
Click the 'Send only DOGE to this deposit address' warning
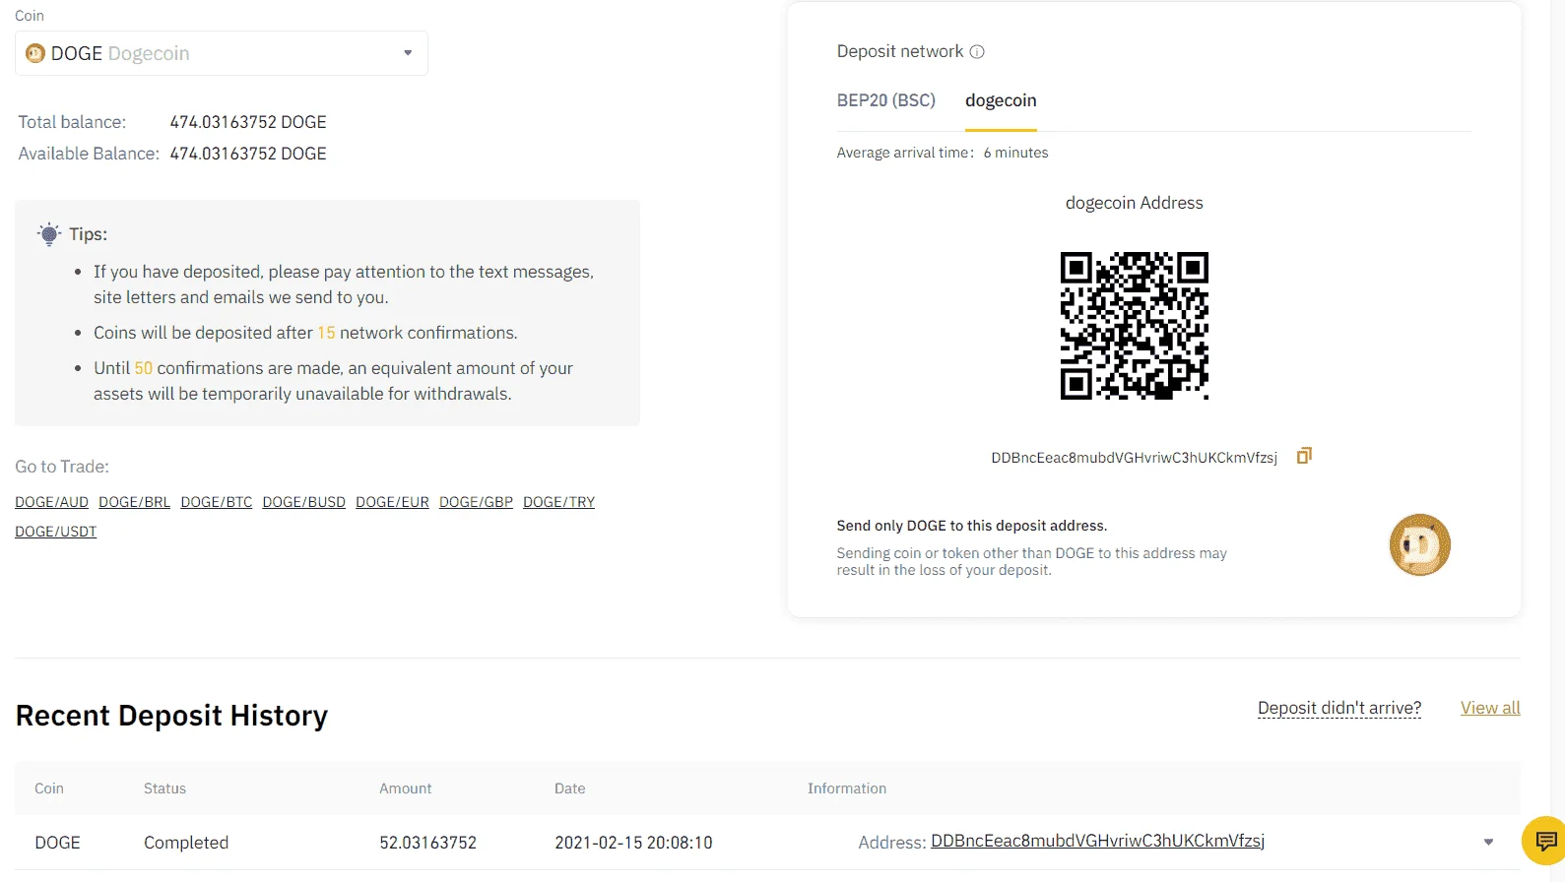point(972,526)
